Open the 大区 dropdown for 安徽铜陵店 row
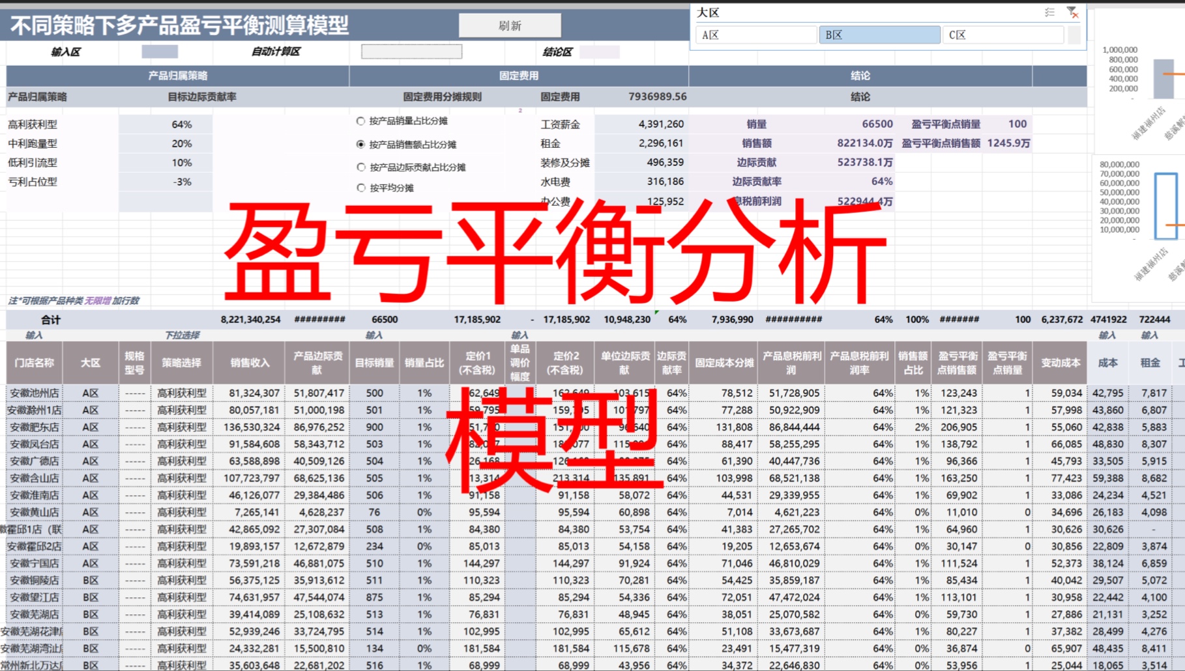This screenshot has height=671, width=1185. tap(91, 579)
